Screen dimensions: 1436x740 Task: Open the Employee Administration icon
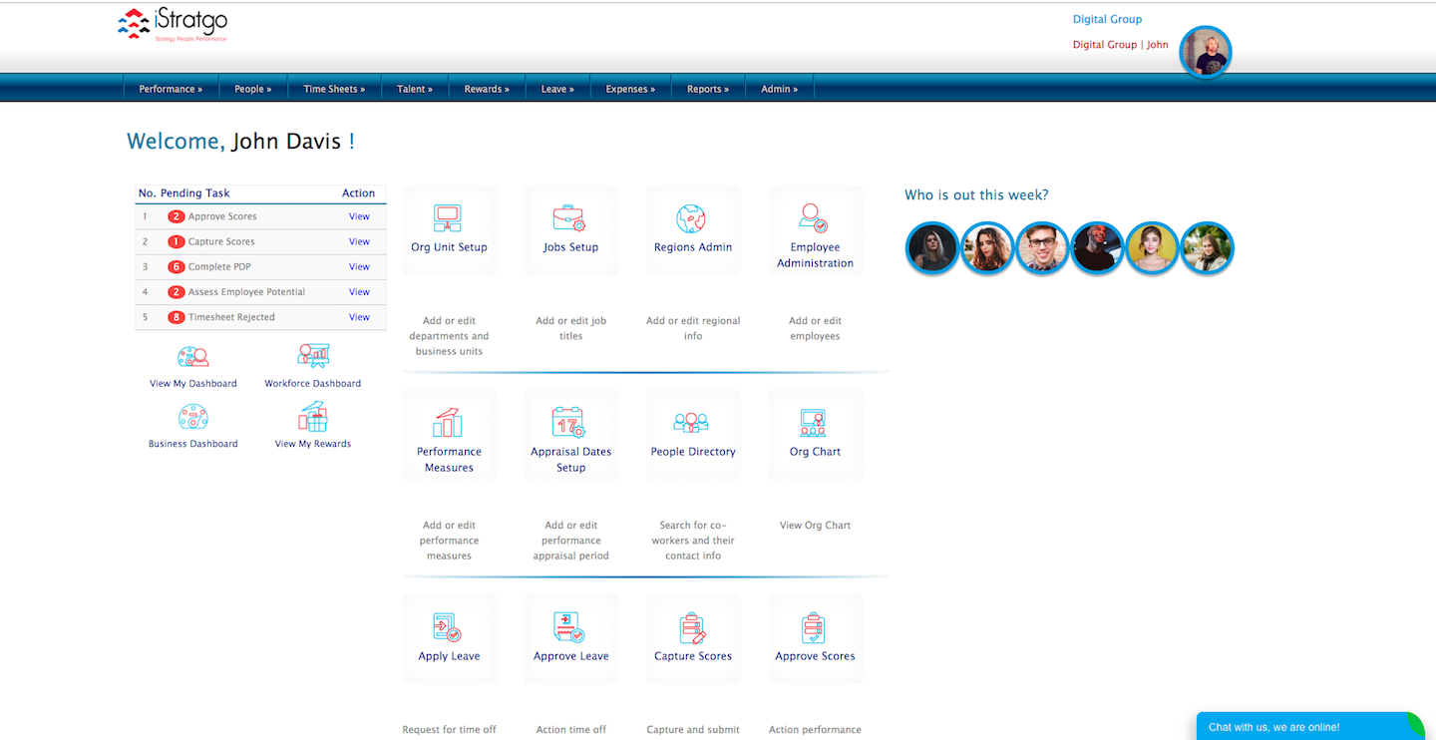(x=815, y=217)
